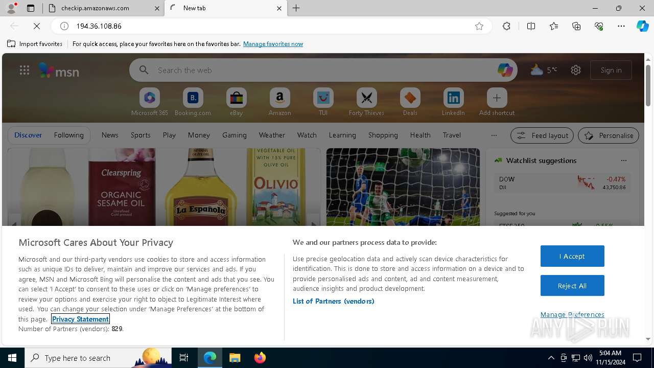Open Deals shortcut
Screen dimensions: 654x368
pyautogui.click(x=410, y=102)
